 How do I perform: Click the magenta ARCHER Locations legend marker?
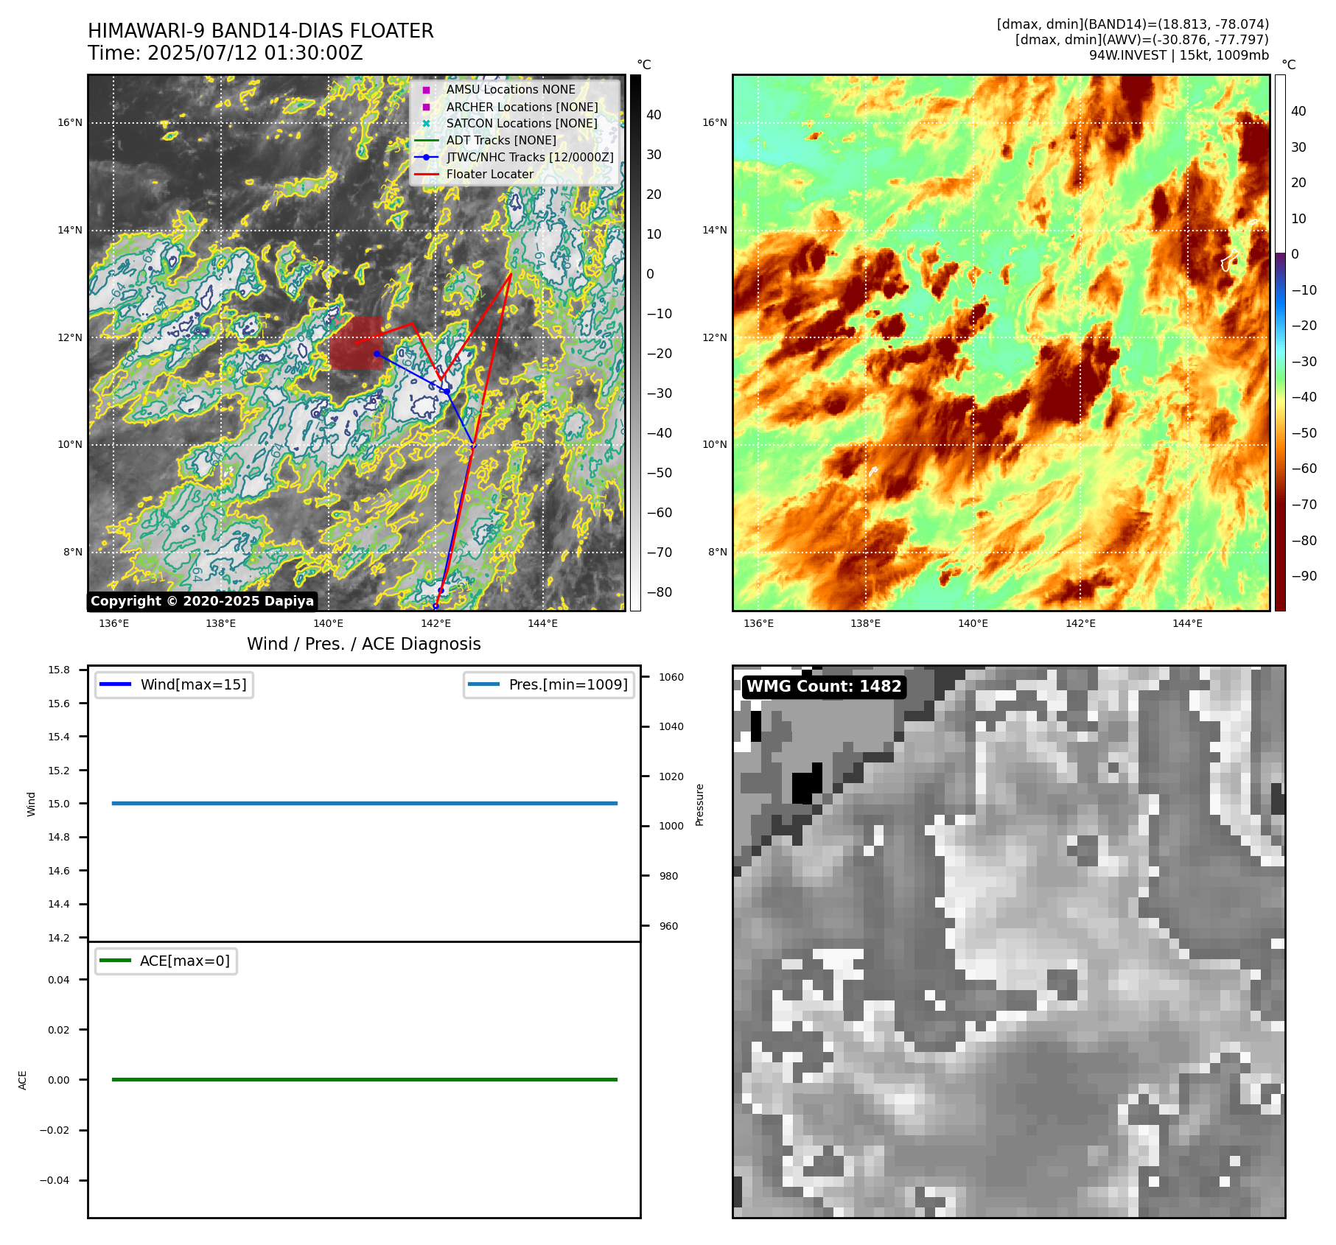(426, 107)
